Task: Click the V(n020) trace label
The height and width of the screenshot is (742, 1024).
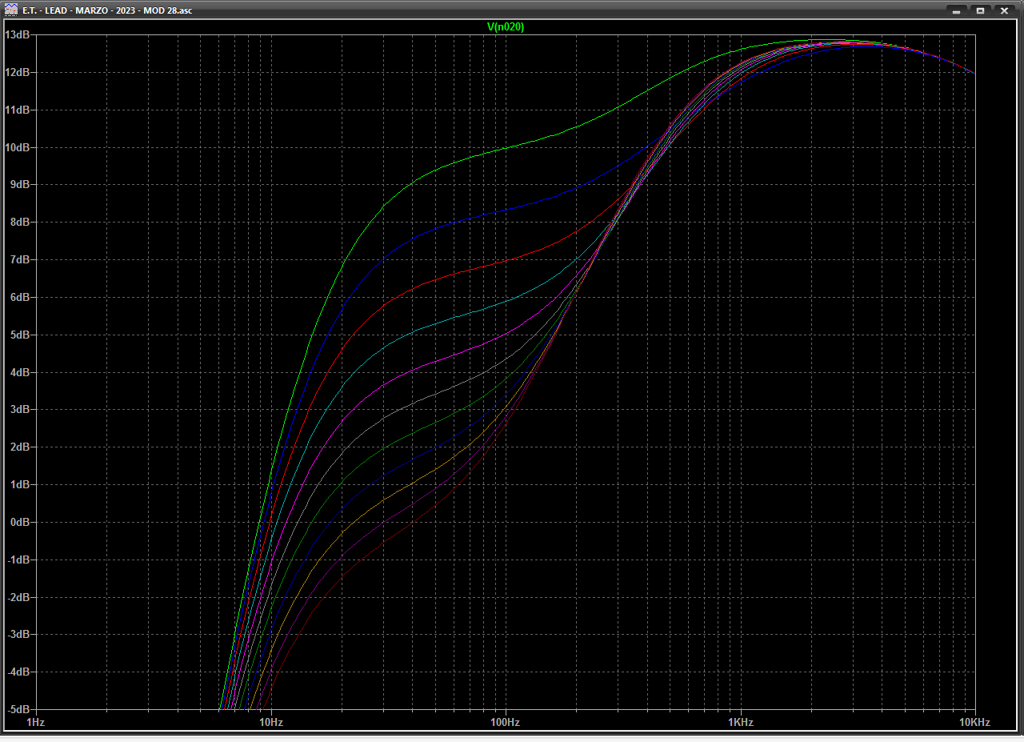Action: click(x=506, y=26)
